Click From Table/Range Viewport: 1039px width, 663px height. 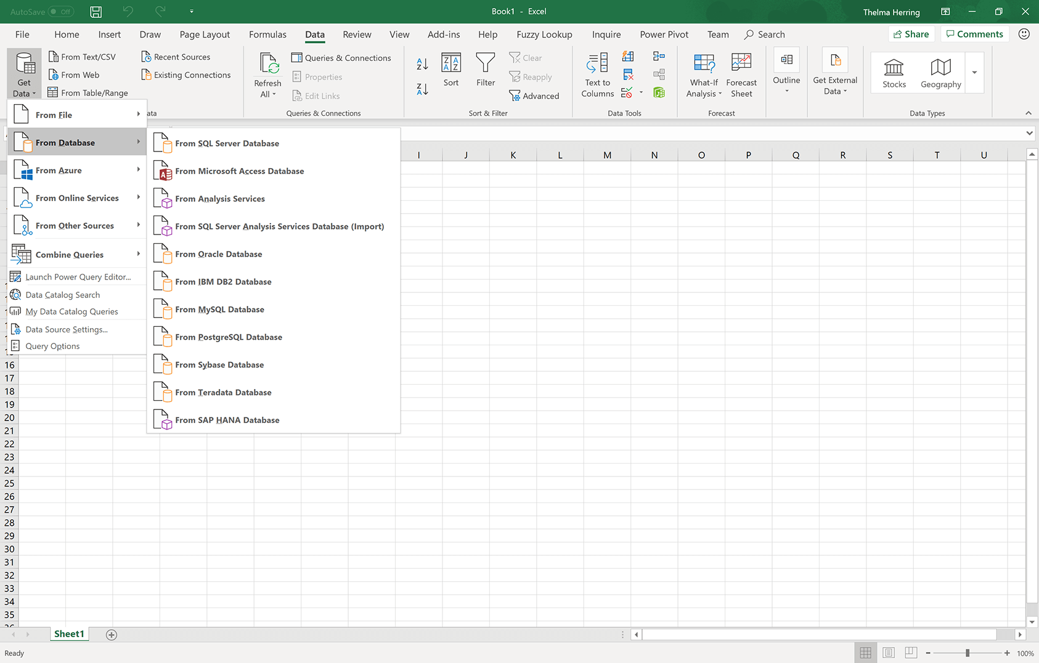point(88,93)
